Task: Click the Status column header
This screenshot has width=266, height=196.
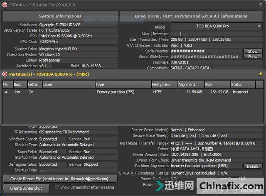Action: pos(243,84)
